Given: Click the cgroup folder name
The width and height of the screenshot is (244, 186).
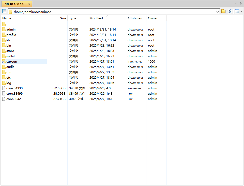Looking at the screenshot, I should click(x=12, y=62).
